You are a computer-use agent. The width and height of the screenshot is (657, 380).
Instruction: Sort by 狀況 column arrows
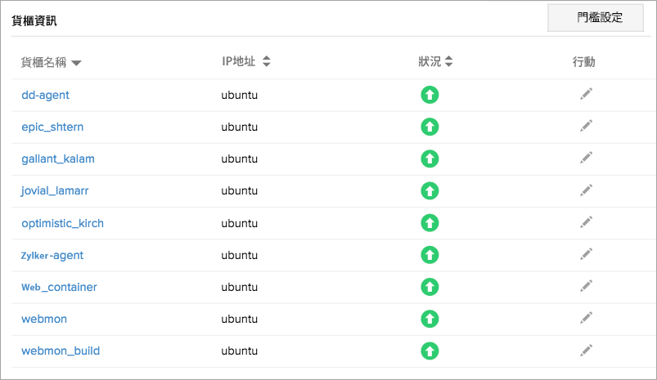tap(448, 61)
